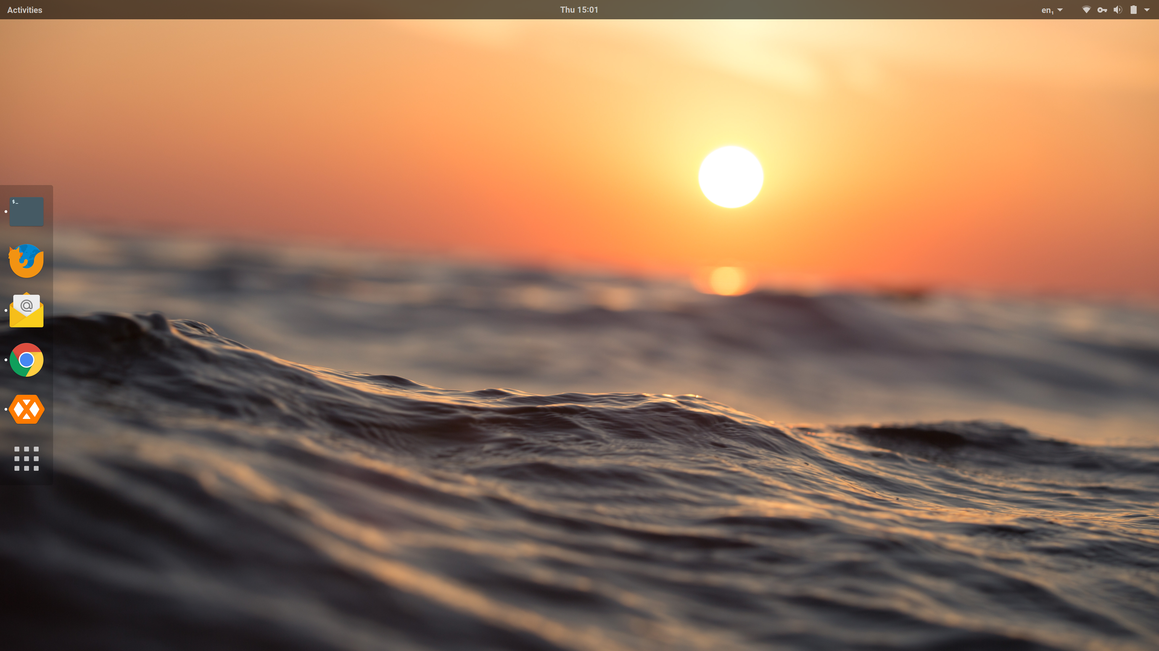
Task: Click the battery status icon
Action: tap(1133, 10)
